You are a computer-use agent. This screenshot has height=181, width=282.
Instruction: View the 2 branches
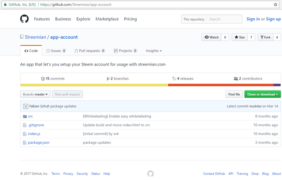tap(118, 79)
